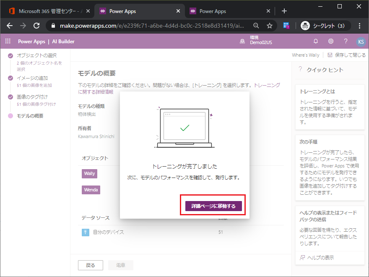Click the モデルの概要 current-step circle
The width and height of the screenshot is (369, 277).
click(x=10, y=116)
